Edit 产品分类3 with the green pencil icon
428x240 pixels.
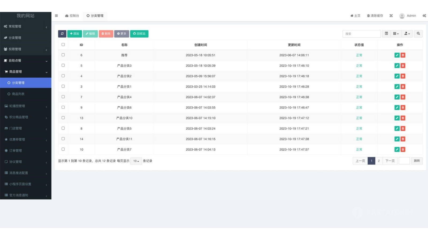[x=397, y=66]
